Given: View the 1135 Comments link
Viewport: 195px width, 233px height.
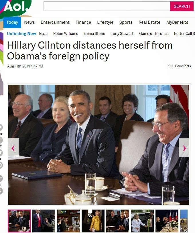Looking at the screenshot, I should [x=179, y=66].
